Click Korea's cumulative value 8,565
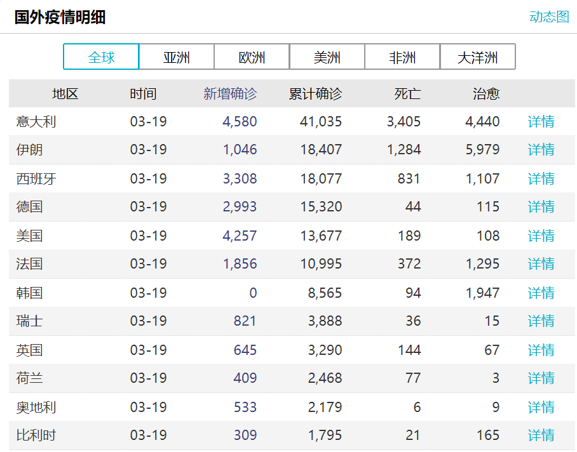 pos(325,293)
